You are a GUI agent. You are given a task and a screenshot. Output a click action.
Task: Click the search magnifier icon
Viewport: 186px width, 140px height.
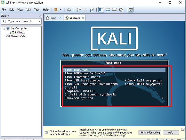[x=5, y=21]
